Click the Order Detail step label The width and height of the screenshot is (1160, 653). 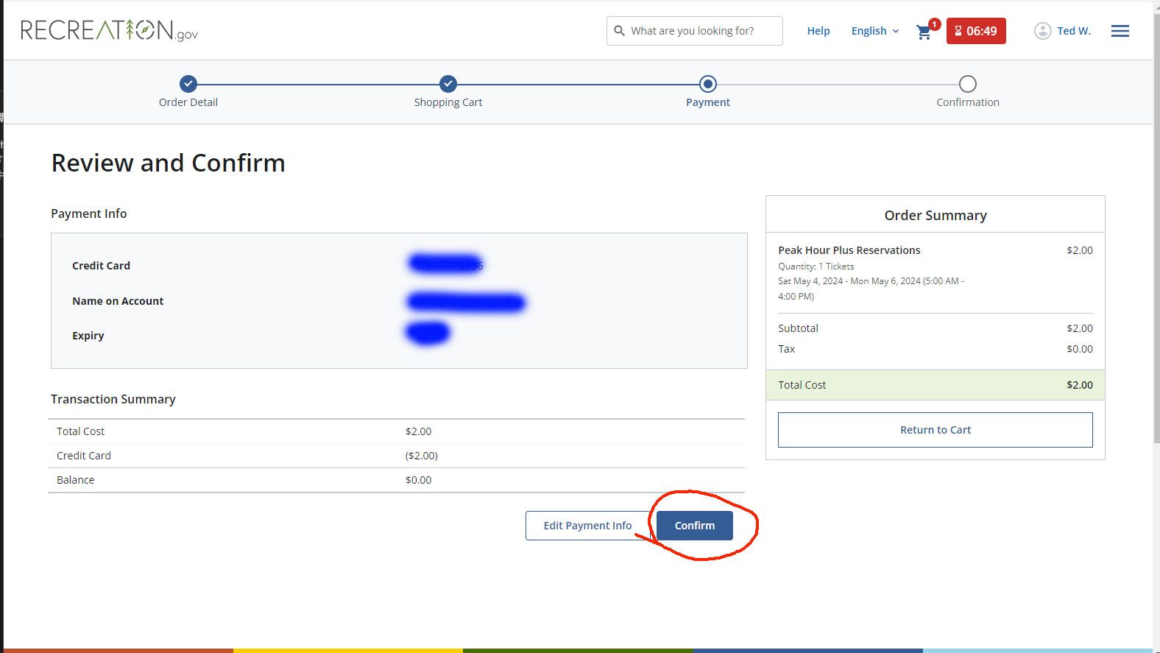(188, 102)
